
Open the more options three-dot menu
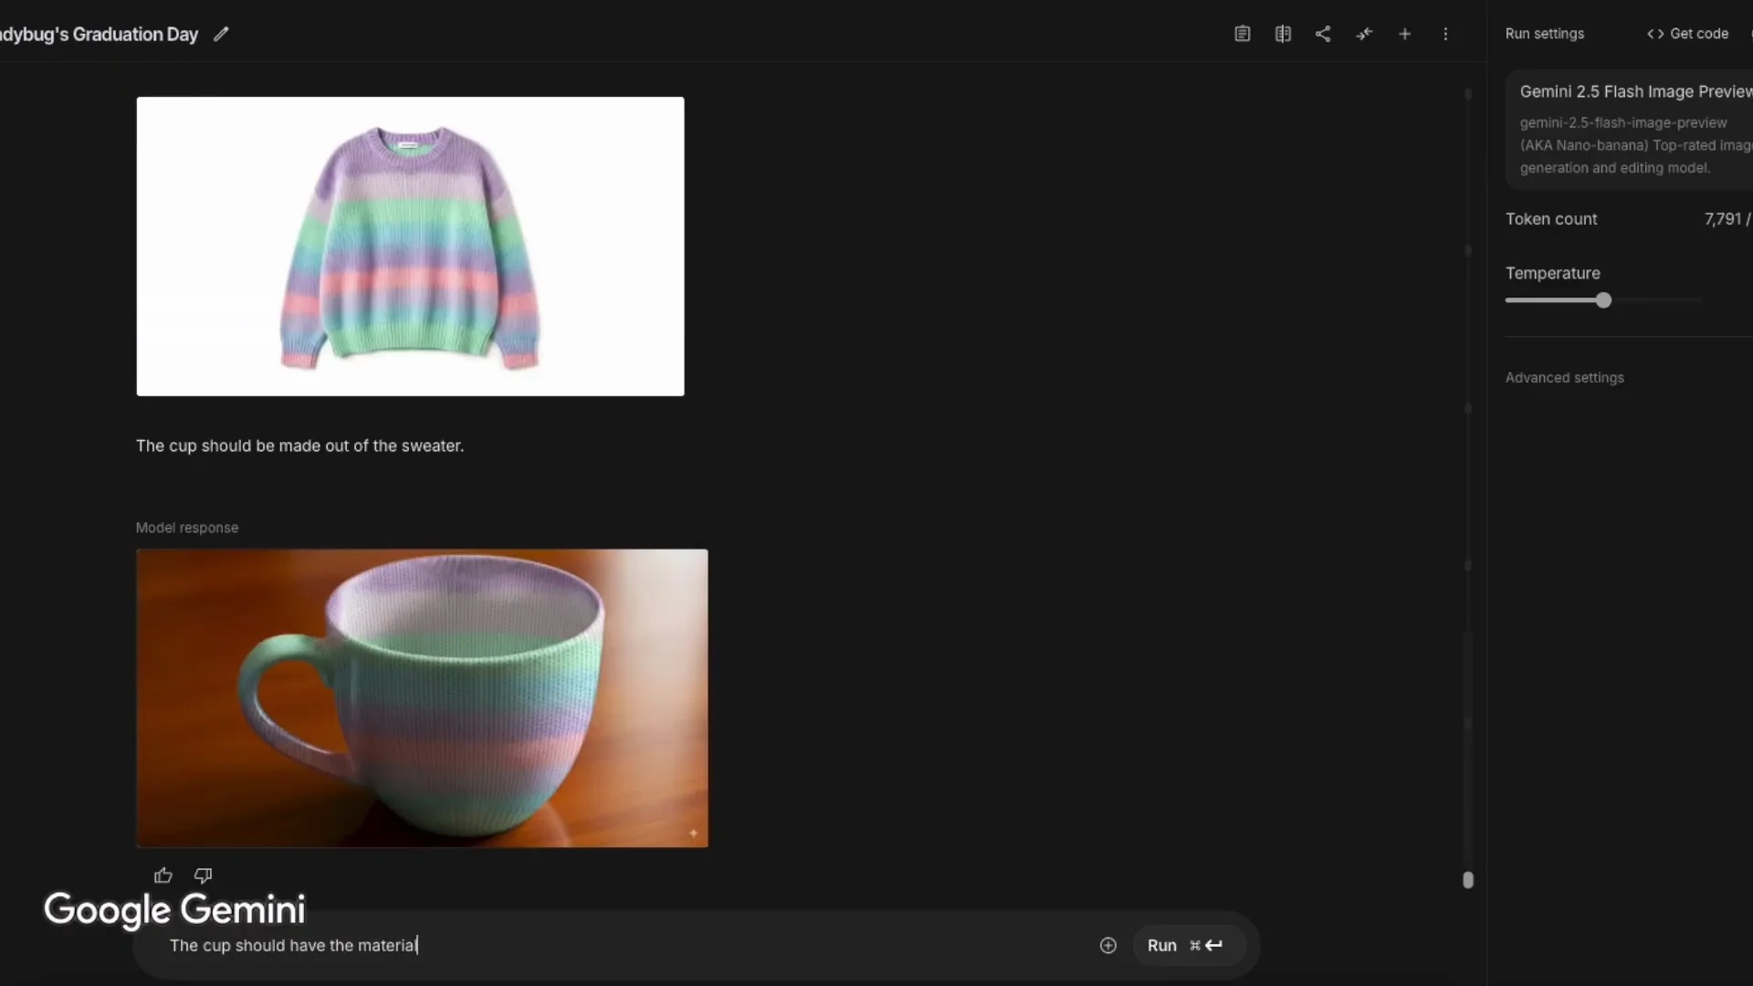point(1445,34)
